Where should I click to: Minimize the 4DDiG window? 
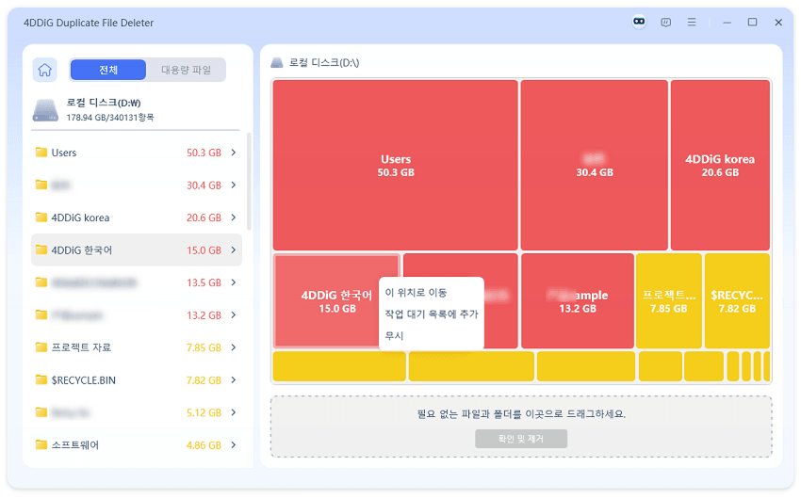727,23
